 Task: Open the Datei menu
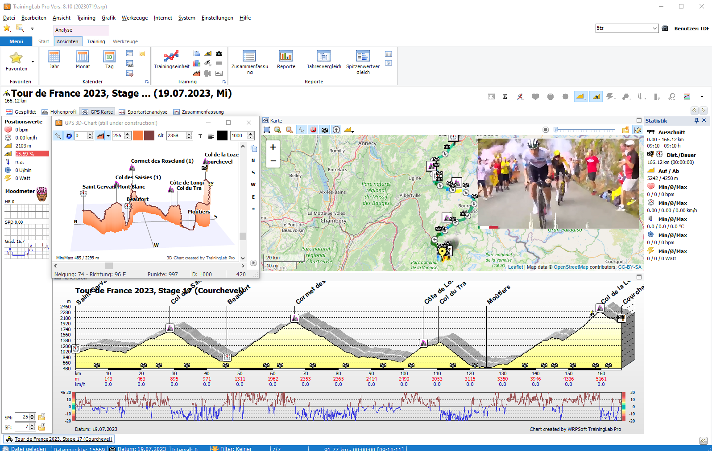pos(9,18)
